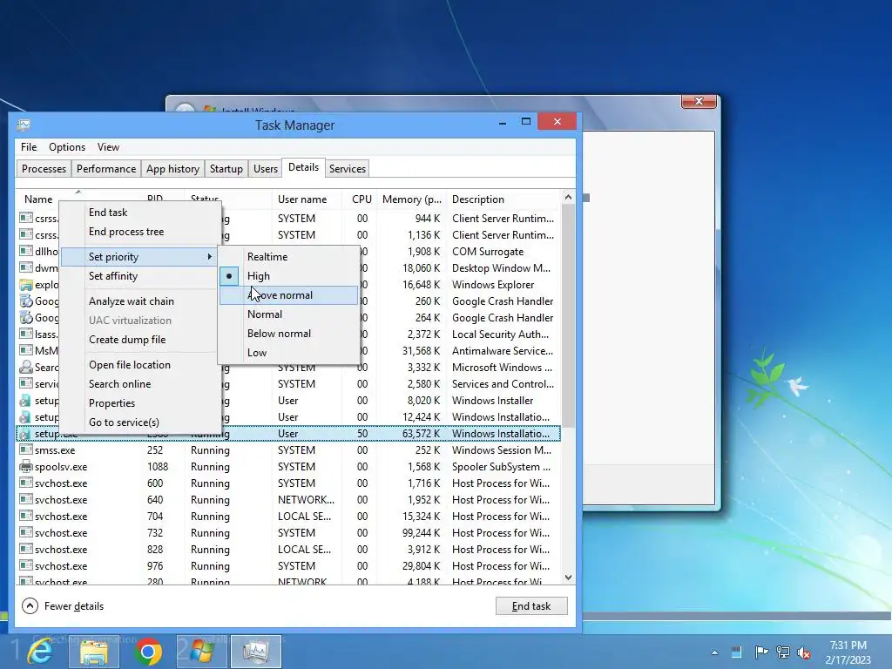Click the muted volume tray icon
The height and width of the screenshot is (669, 892).
click(804, 652)
